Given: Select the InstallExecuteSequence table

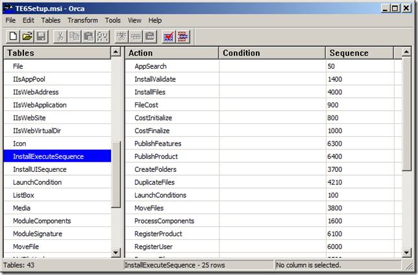Looking at the screenshot, I should tap(57, 156).
